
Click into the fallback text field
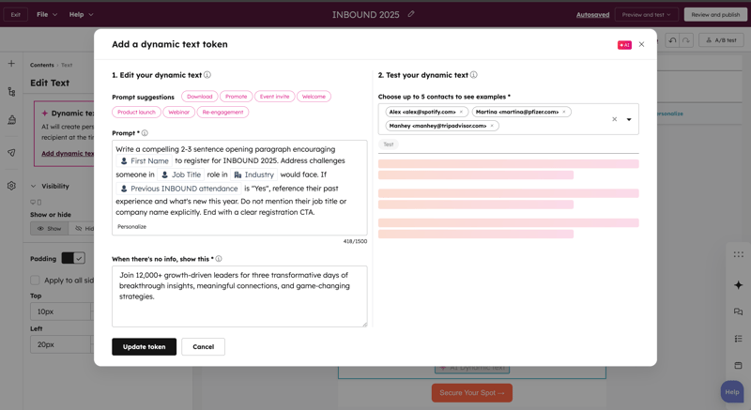click(239, 296)
